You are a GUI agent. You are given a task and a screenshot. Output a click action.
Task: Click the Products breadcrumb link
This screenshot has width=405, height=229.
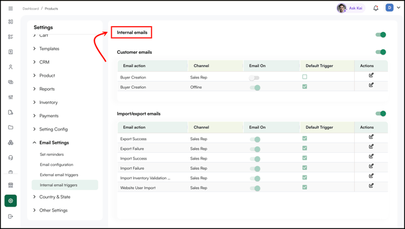[x=51, y=8]
